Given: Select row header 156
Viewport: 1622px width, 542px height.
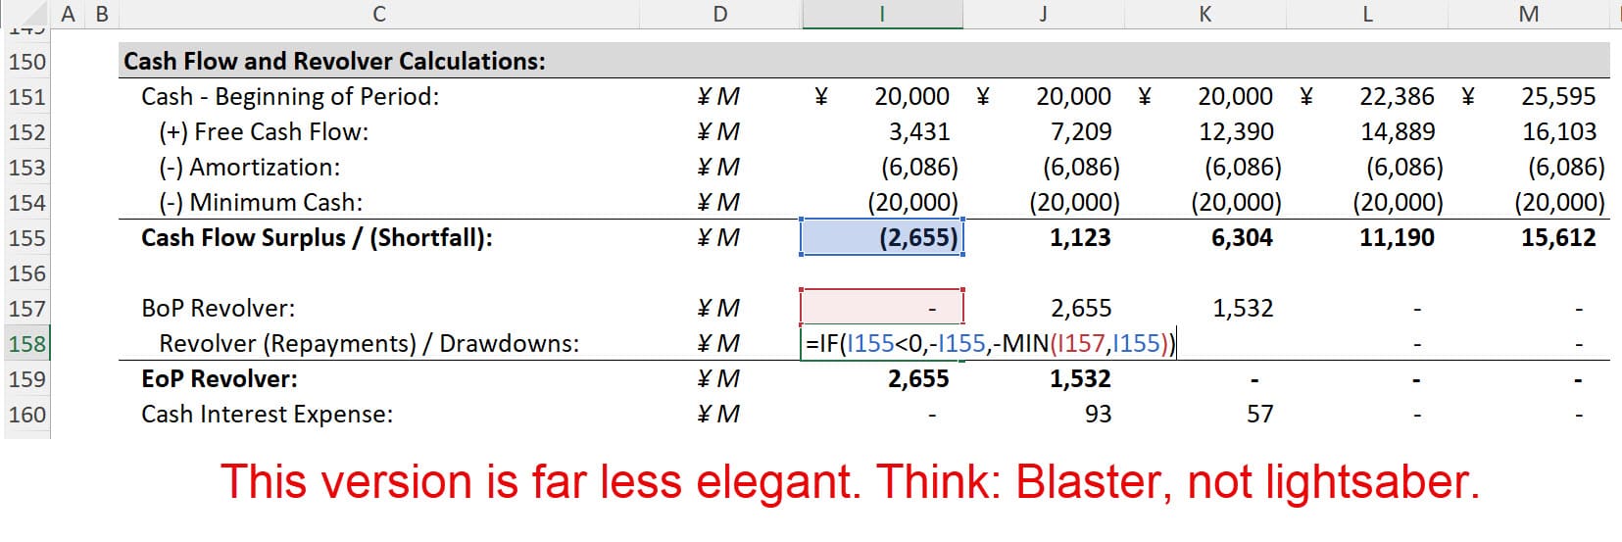Looking at the screenshot, I should [26, 273].
